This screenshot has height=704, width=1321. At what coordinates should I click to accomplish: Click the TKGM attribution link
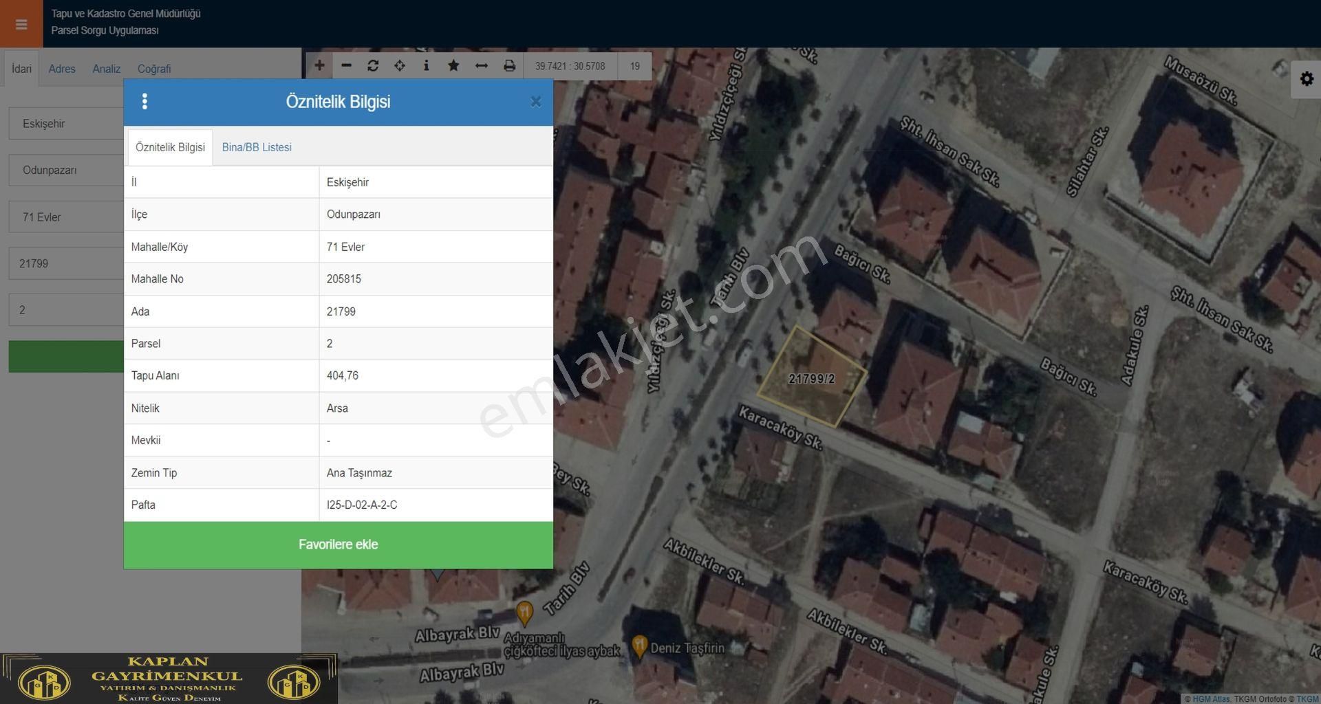tap(1308, 699)
